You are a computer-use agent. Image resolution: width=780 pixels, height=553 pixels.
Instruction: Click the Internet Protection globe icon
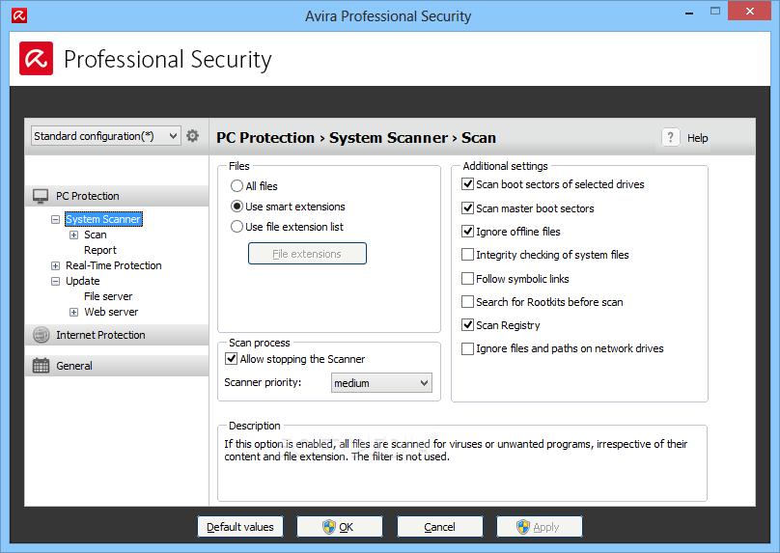point(41,335)
